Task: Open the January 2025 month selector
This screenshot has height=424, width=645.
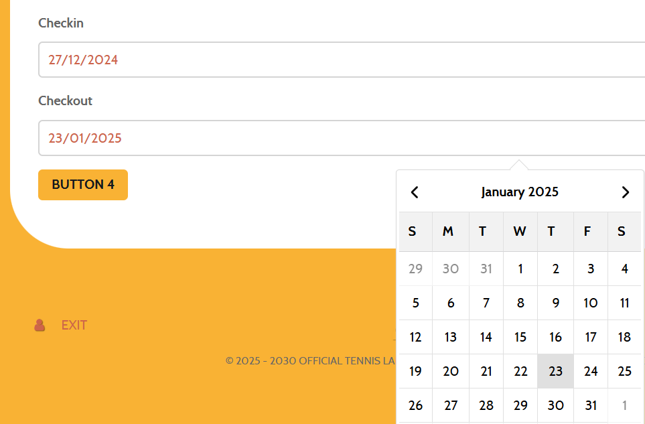Action: (520, 192)
